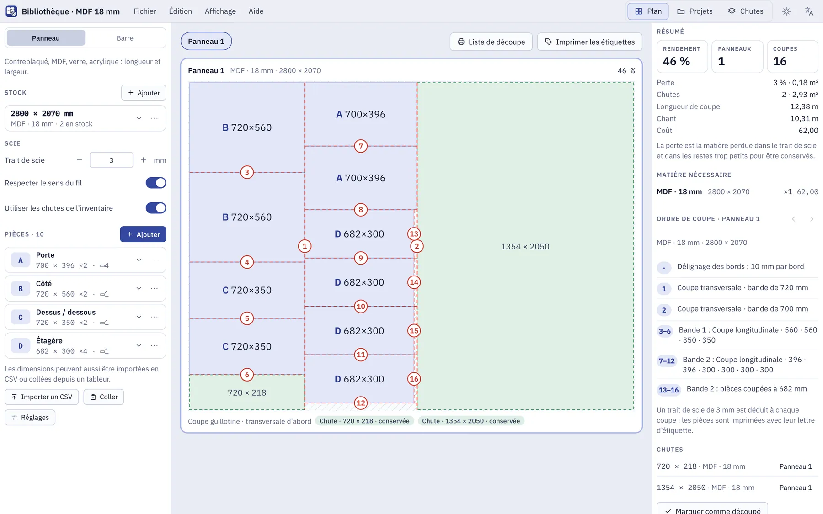Select cut marker 7 on the panel diagram
Image resolution: width=823 pixels, height=514 pixels.
[361, 146]
